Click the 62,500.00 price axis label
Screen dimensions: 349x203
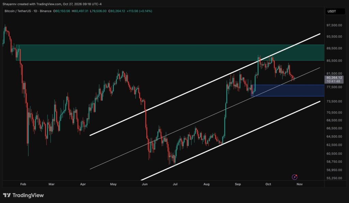(334, 145)
